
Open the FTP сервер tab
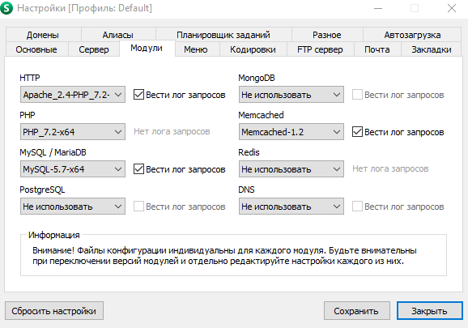321,49
